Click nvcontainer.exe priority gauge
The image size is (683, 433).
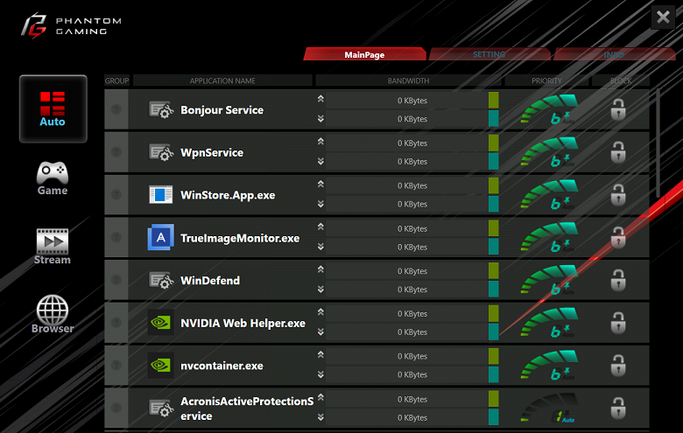549,365
